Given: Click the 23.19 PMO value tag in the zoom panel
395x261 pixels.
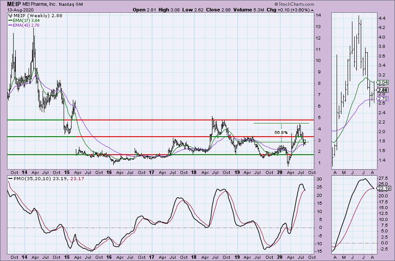Looking at the screenshot, I should click(384, 188).
